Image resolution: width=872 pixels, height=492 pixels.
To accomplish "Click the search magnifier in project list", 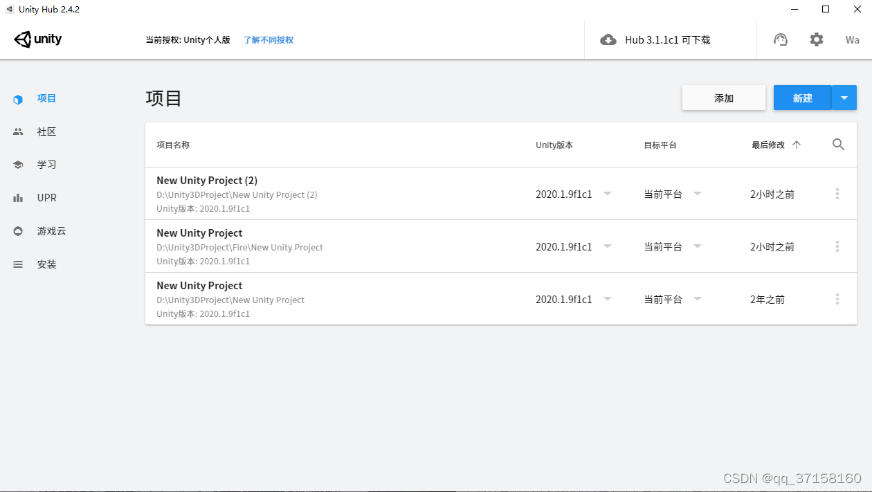I will (838, 145).
